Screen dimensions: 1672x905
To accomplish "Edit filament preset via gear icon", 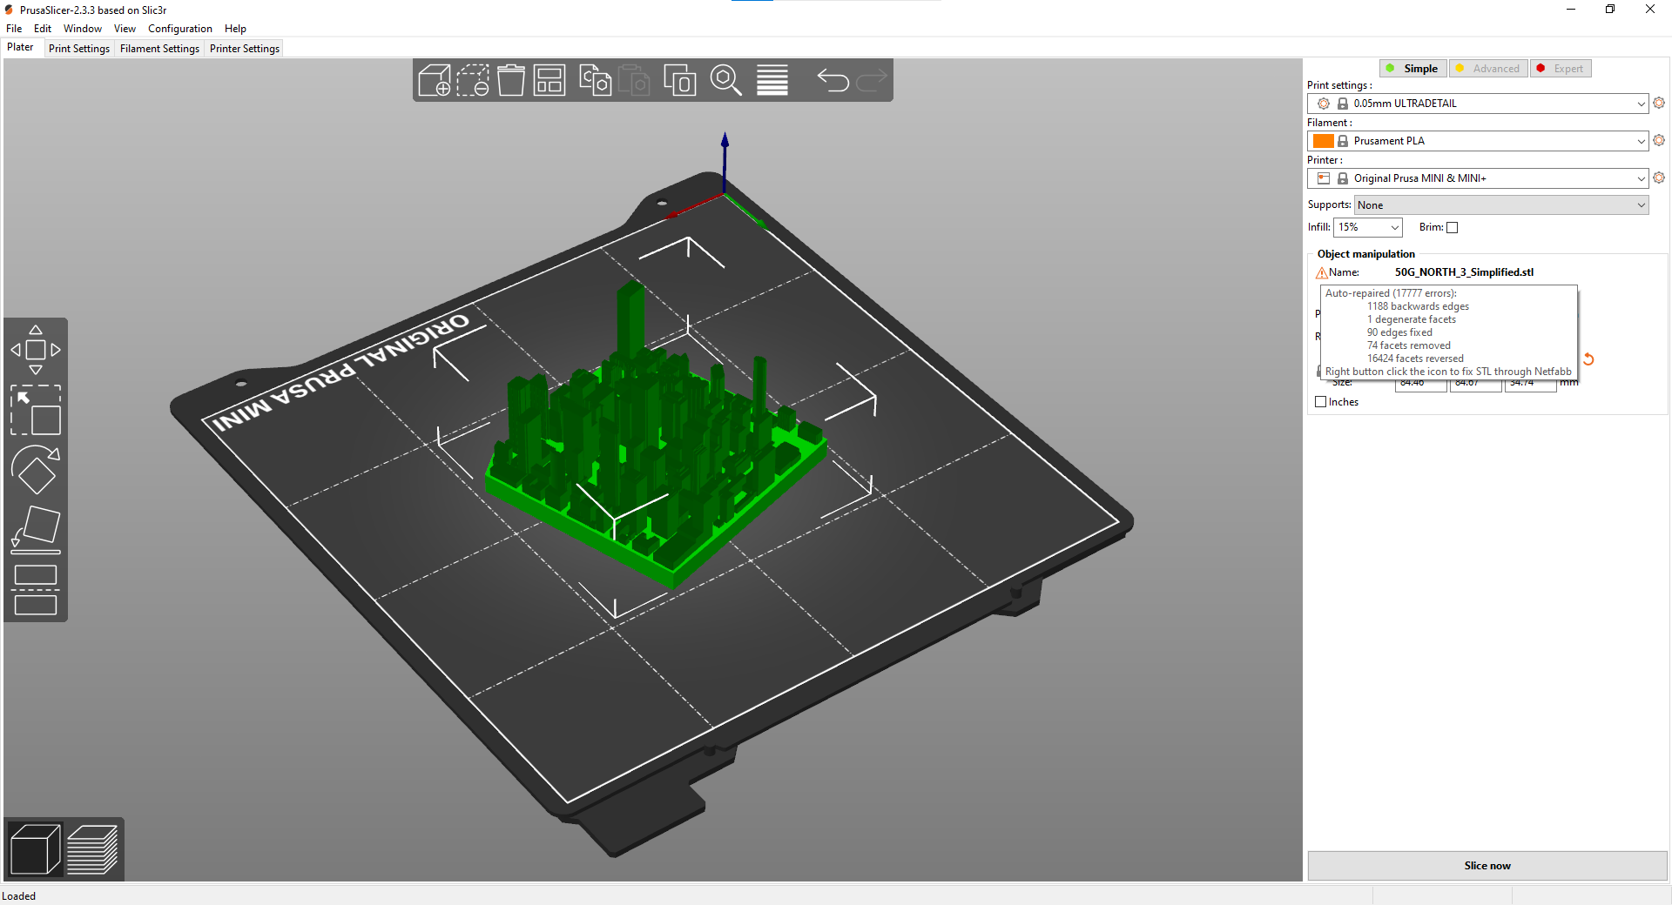I will click(1659, 140).
